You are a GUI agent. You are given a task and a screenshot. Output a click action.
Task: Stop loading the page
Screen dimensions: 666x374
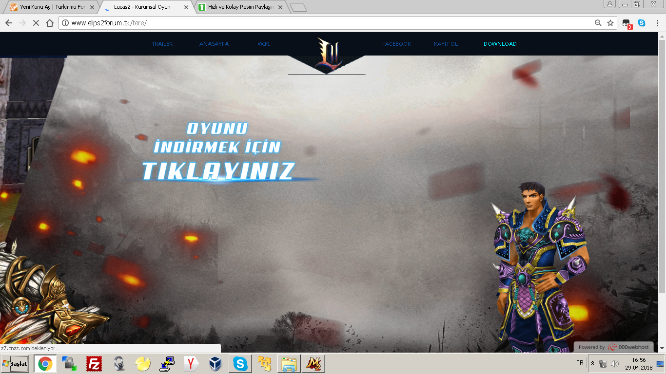36,23
